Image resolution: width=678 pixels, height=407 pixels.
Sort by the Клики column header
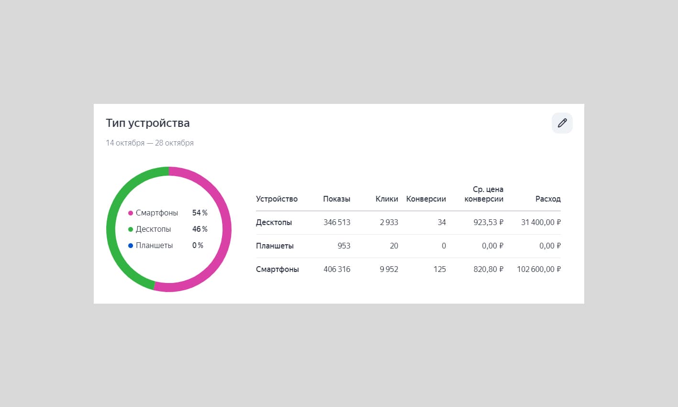point(387,199)
